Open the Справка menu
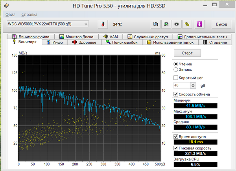The height and width of the screenshot is (171, 236). click(29, 14)
